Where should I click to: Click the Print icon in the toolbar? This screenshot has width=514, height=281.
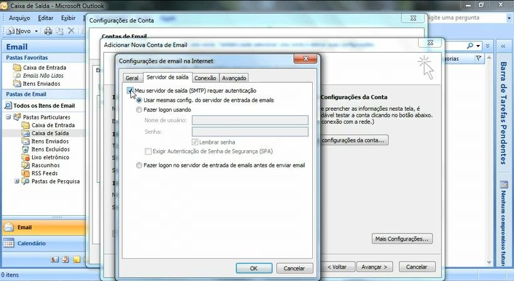(48, 31)
